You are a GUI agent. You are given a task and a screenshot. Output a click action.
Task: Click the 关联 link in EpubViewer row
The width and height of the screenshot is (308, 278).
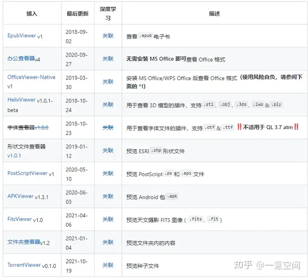point(108,36)
